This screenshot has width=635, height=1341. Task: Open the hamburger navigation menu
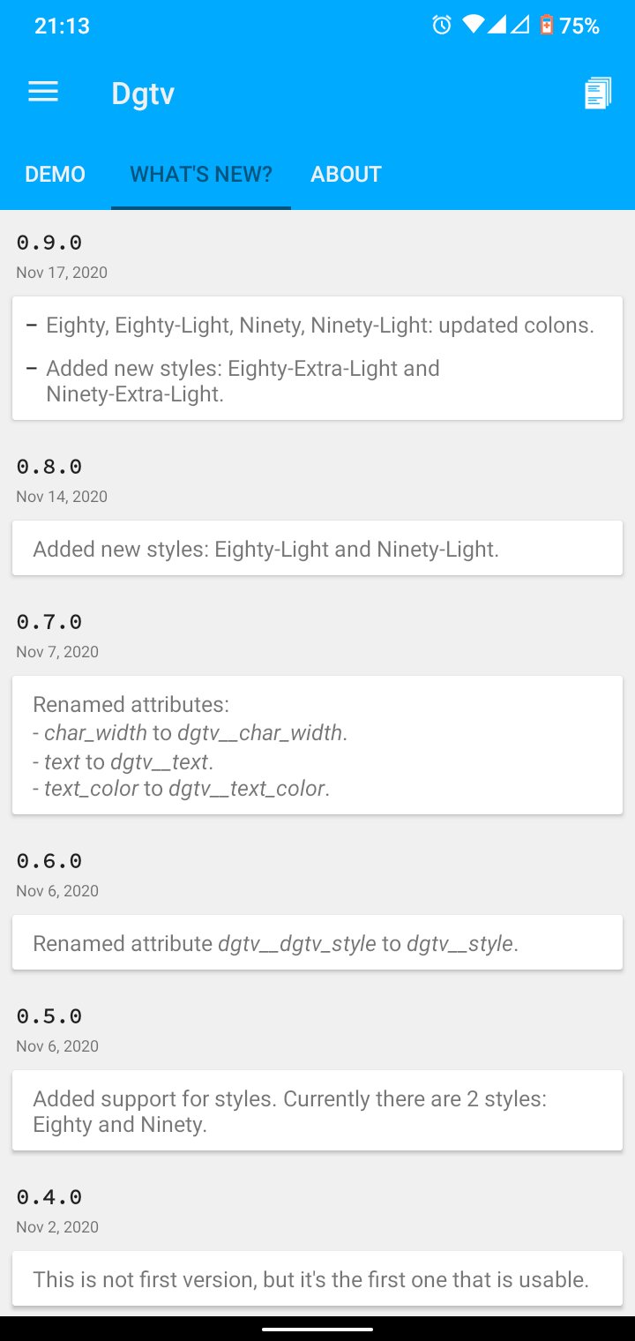(43, 93)
